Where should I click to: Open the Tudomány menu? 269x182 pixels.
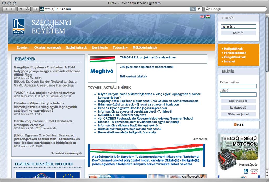click(x=120, y=47)
